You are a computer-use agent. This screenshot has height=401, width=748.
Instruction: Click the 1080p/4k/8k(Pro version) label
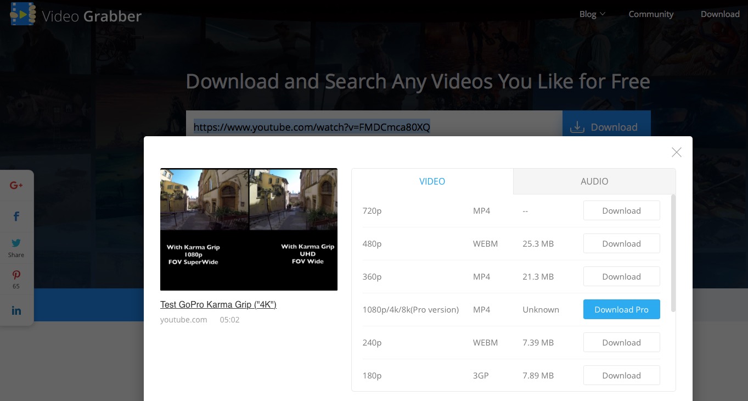coord(410,309)
